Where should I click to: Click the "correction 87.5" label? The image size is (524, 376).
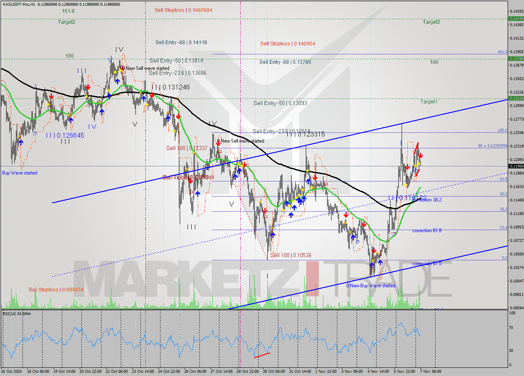click(x=427, y=264)
